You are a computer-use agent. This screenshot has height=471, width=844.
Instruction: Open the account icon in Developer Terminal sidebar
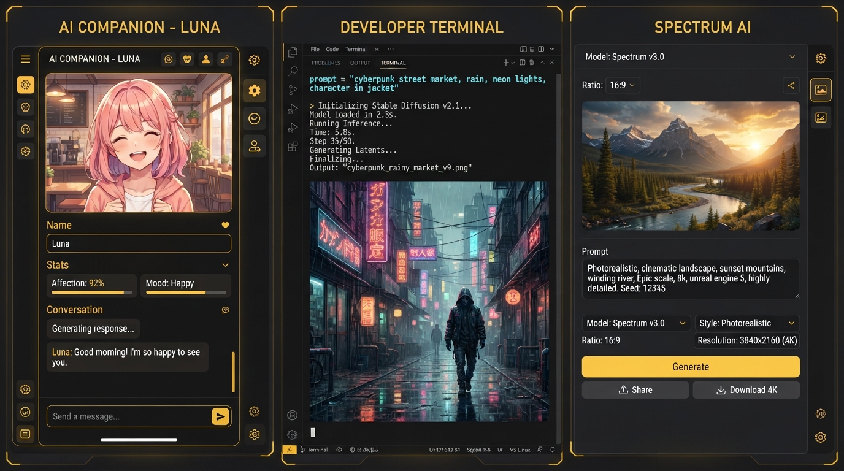click(x=292, y=415)
